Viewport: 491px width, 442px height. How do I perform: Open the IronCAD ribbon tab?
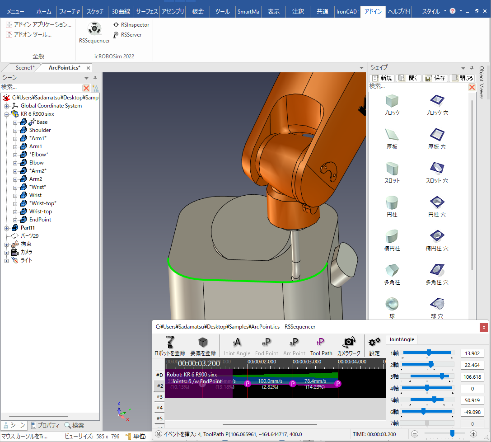point(347,12)
